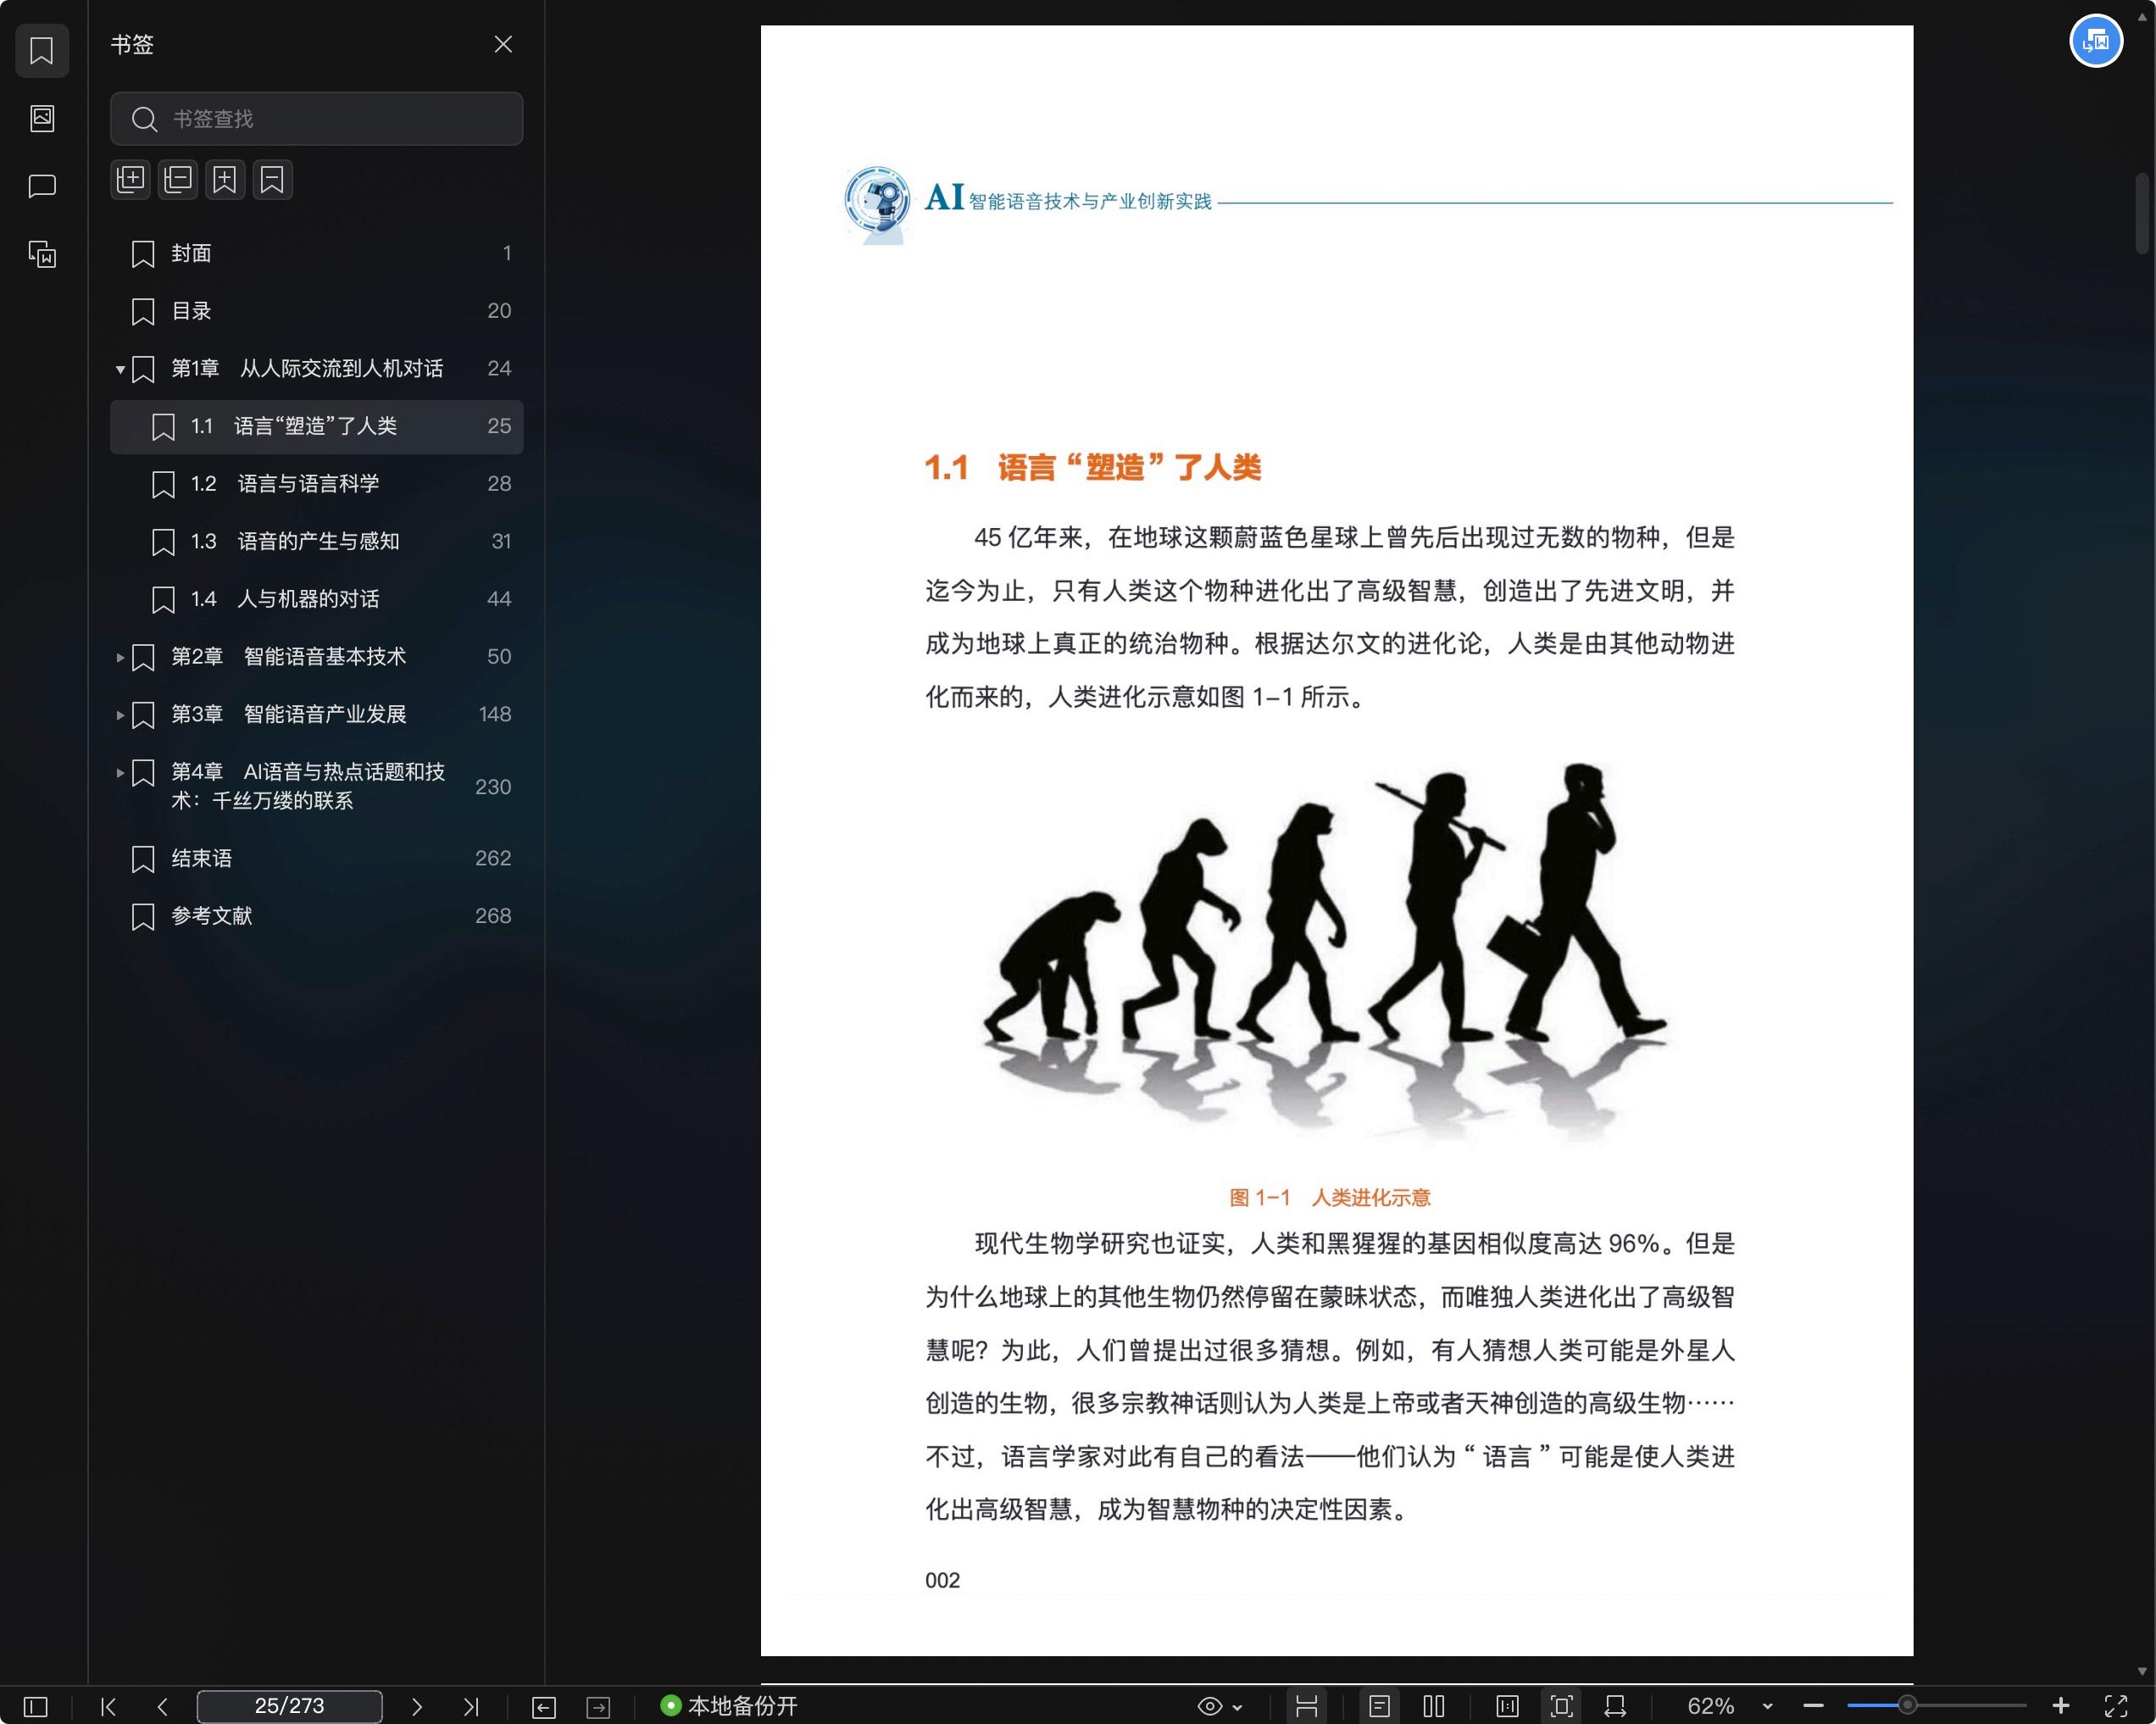Go to the first page
2156x1724 pixels.
(x=109, y=1706)
